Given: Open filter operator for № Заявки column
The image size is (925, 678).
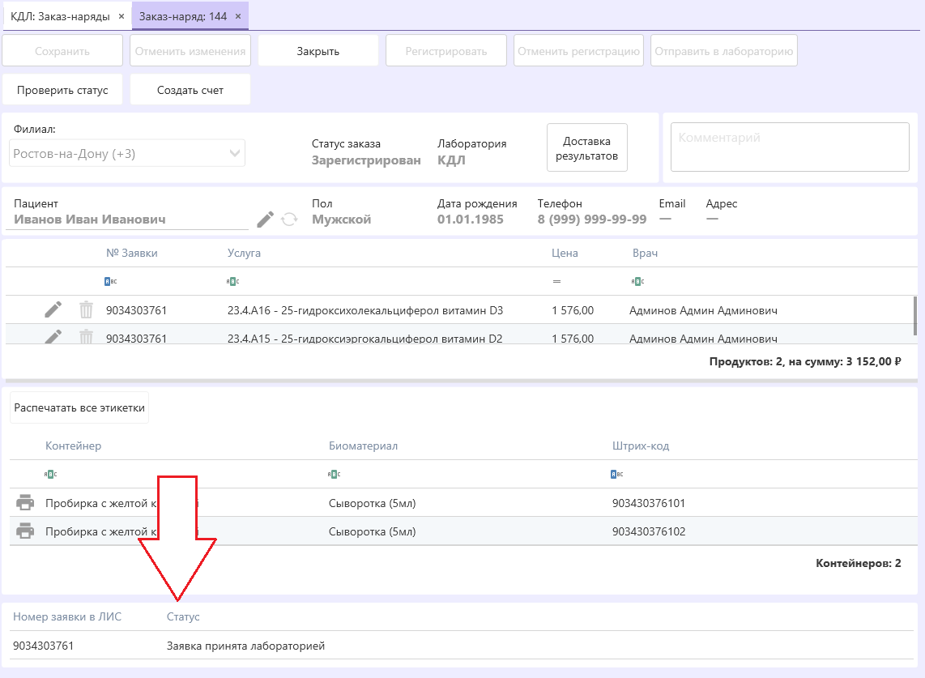Looking at the screenshot, I should point(110,281).
